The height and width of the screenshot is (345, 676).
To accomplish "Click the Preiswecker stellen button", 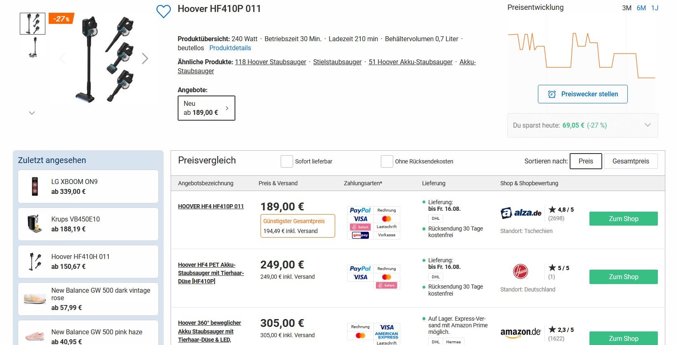I will (583, 94).
